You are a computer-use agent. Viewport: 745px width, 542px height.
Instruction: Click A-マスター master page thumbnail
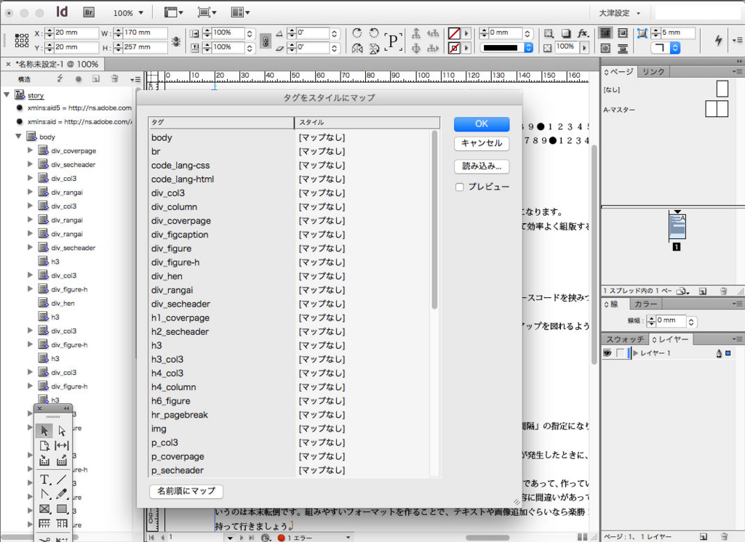tap(717, 109)
